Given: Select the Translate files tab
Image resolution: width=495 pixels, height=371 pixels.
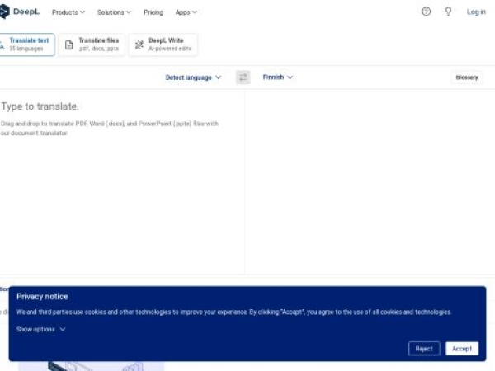Looking at the screenshot, I should [x=92, y=45].
